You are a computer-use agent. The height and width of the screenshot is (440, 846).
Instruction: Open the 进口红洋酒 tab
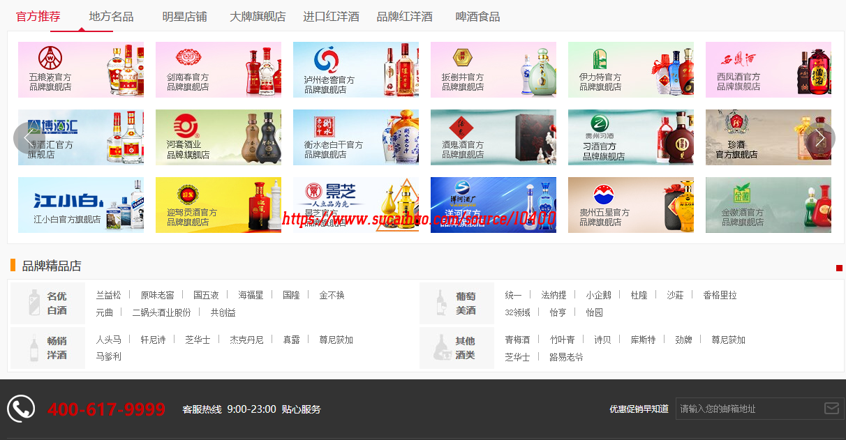[x=331, y=17]
